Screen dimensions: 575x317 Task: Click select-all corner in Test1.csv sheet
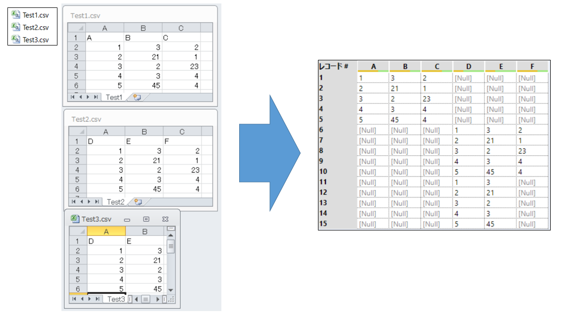coord(78,28)
